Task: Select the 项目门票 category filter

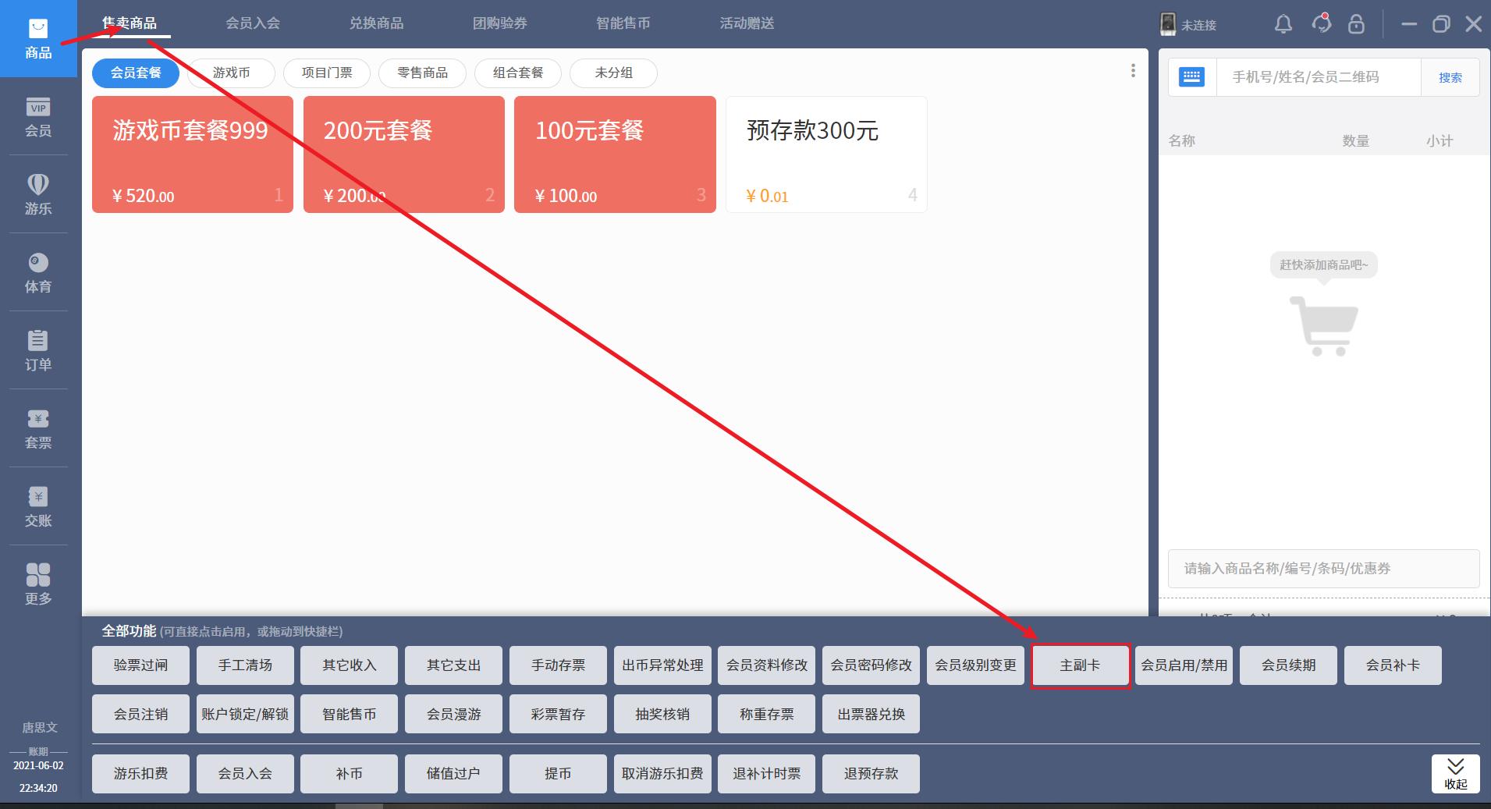Action: 327,73
